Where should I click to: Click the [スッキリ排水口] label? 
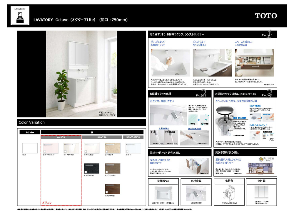(x=255, y=106)
